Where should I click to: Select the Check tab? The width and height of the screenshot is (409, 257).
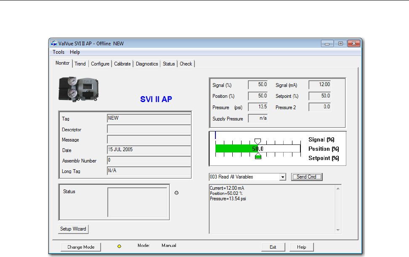[186, 64]
